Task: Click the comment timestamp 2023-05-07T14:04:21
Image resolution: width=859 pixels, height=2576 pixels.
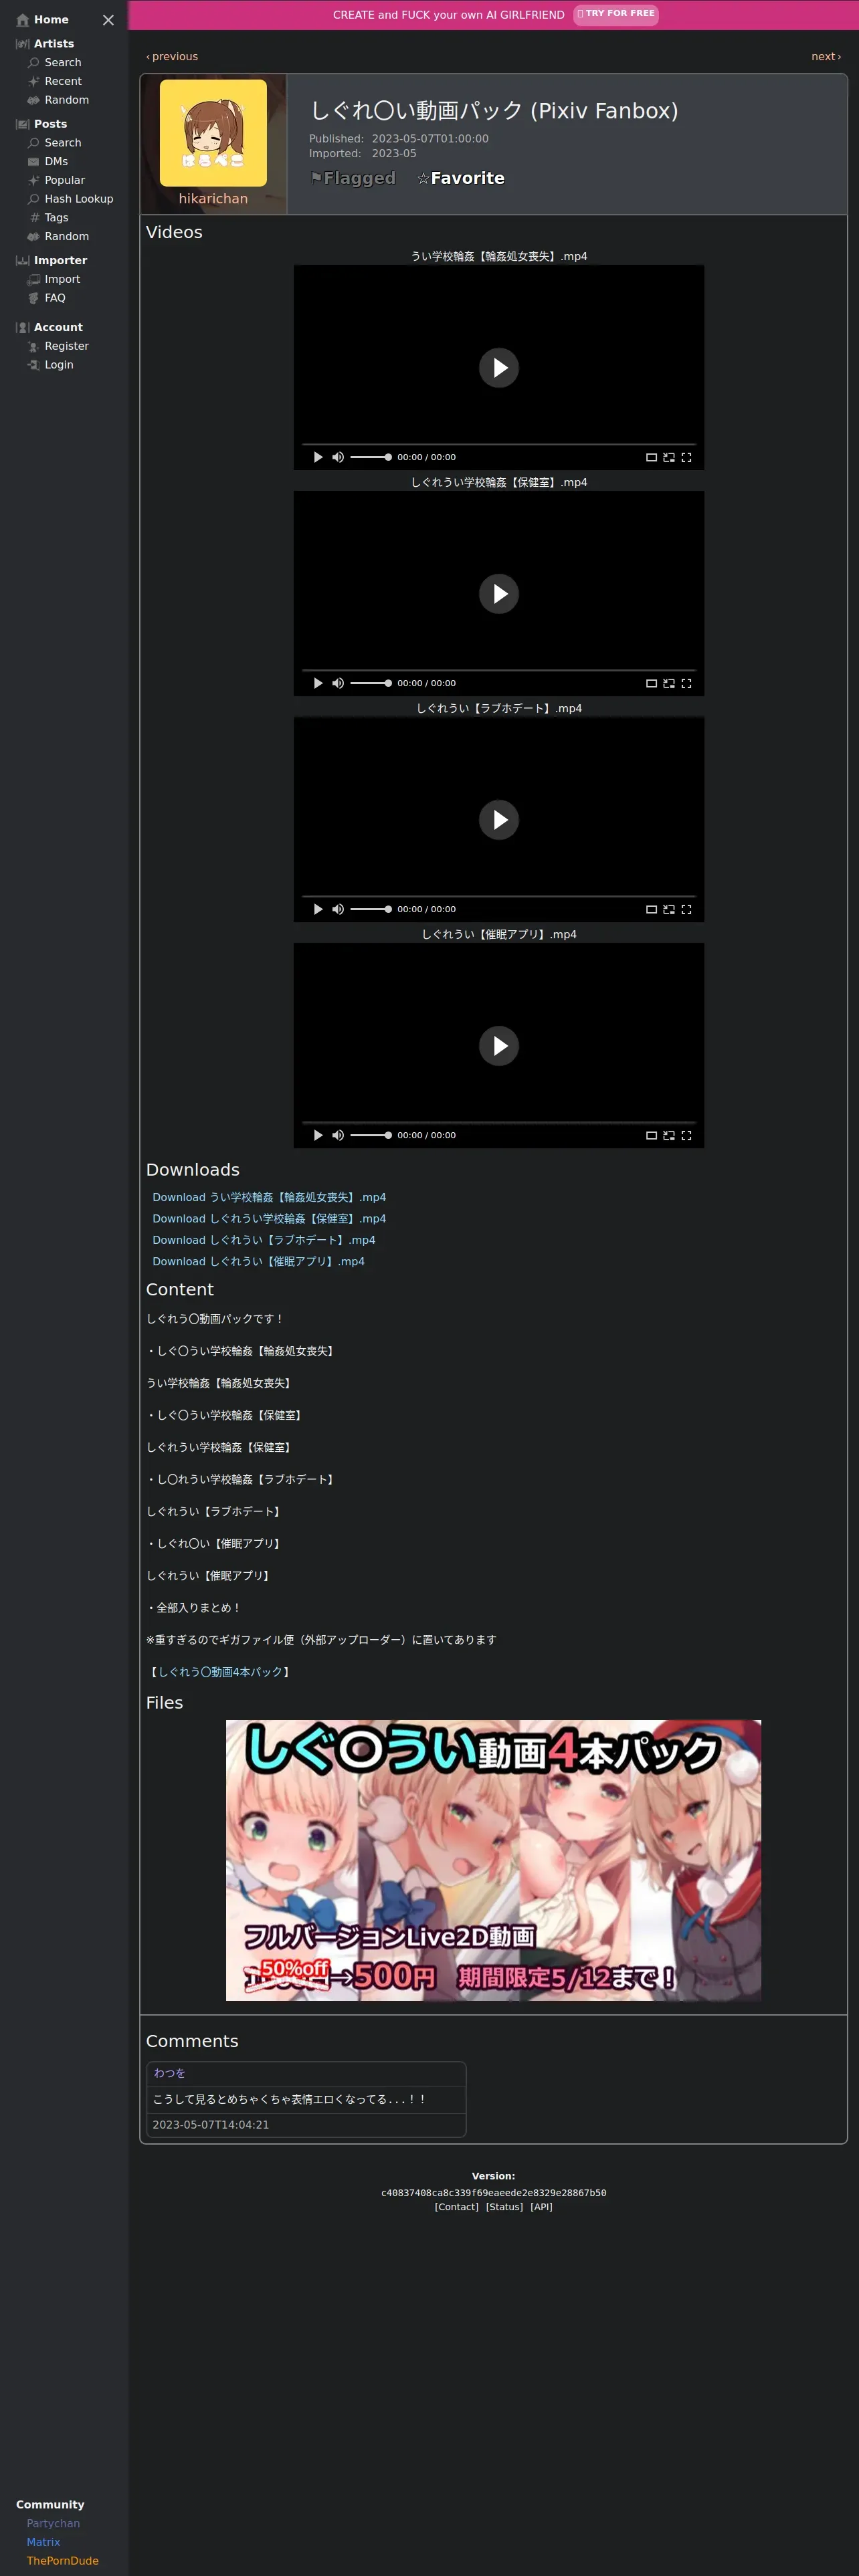Action: pyautogui.click(x=210, y=2124)
